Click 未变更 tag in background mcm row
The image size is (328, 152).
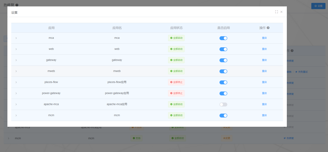pos(227,138)
